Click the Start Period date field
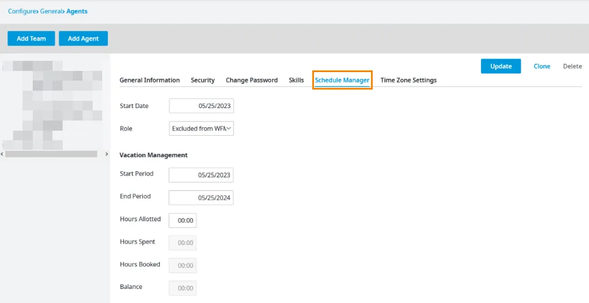589x303 pixels. click(x=201, y=175)
